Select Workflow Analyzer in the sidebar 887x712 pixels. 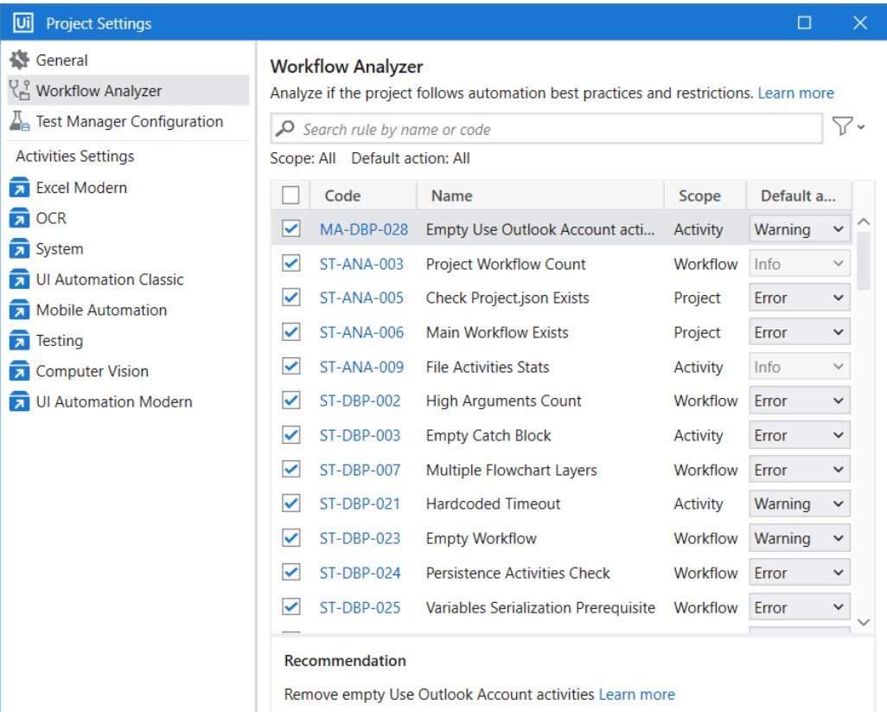(x=128, y=91)
